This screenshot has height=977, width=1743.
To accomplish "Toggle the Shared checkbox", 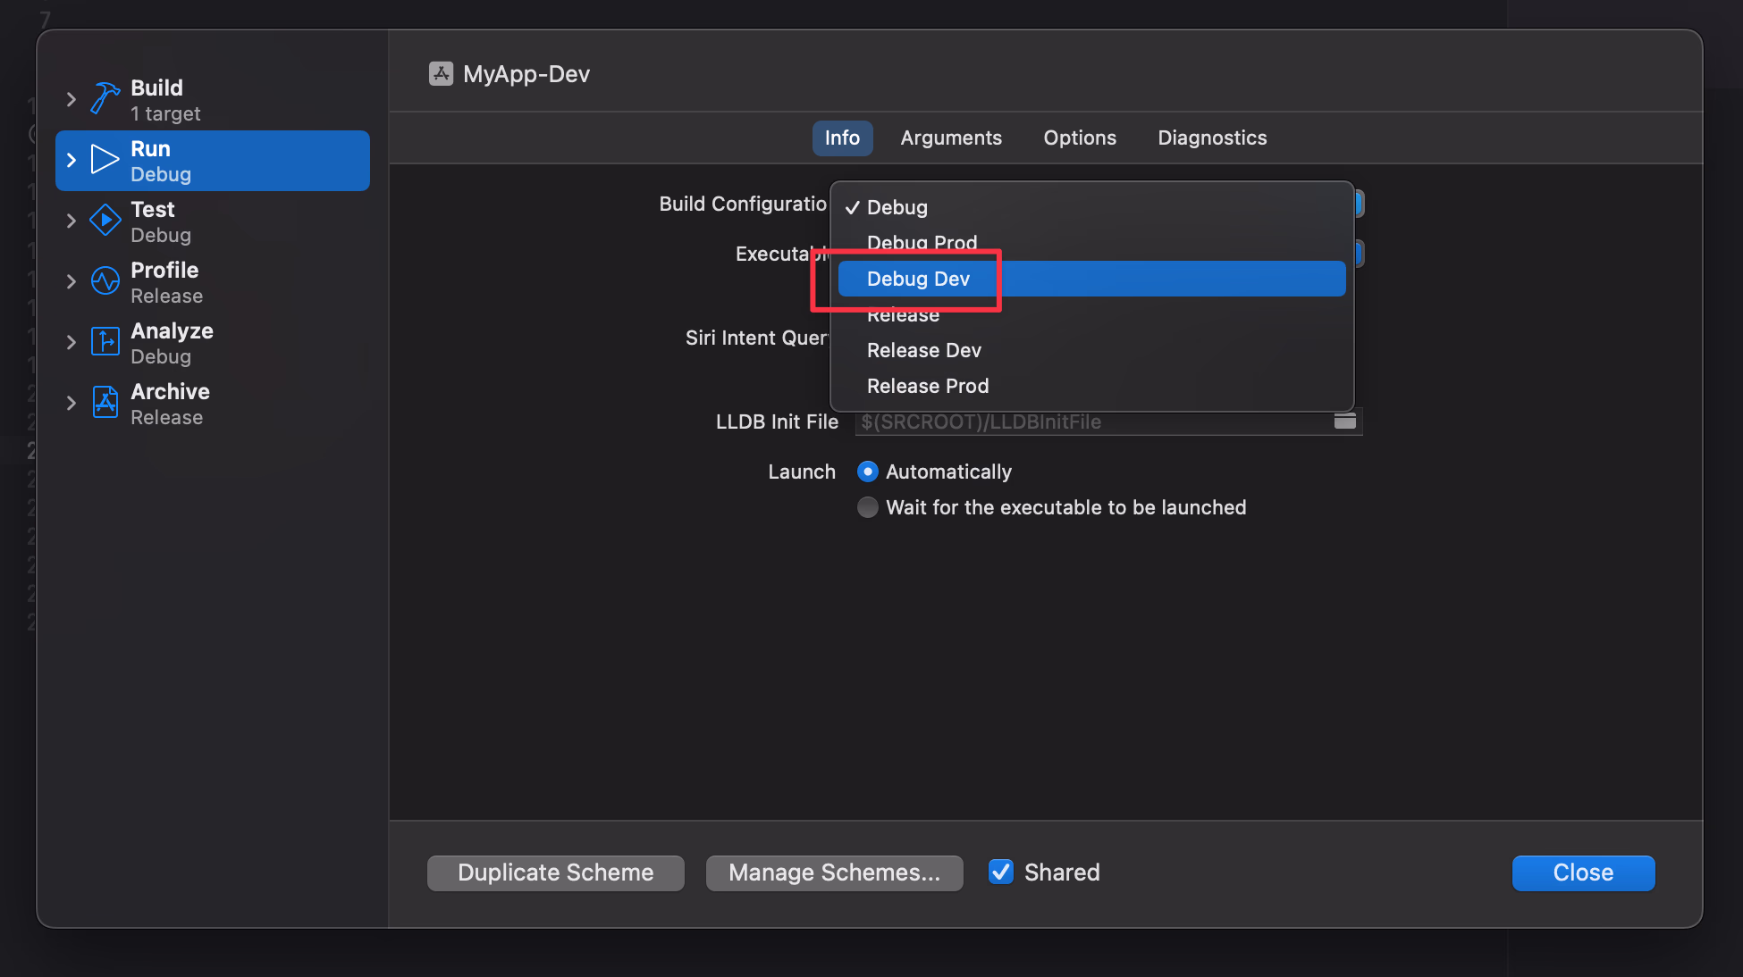I will point(1001,872).
